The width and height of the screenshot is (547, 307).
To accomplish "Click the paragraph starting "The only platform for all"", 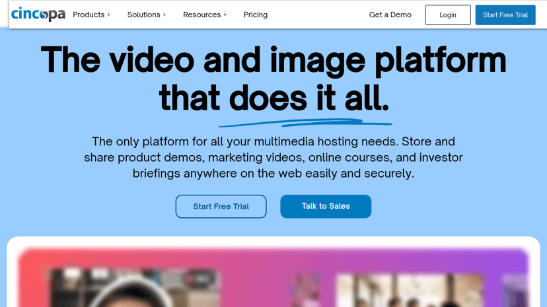I will (273, 157).
